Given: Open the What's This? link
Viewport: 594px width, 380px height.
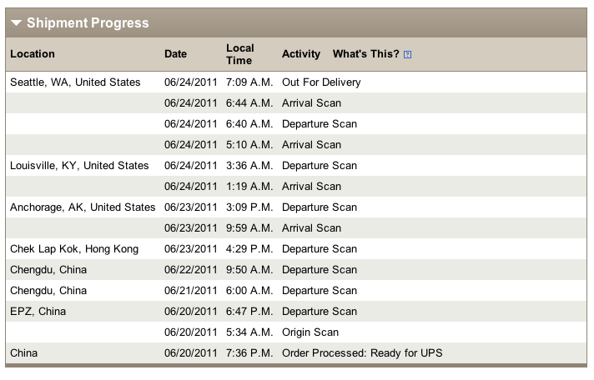Looking at the screenshot, I should (365, 54).
